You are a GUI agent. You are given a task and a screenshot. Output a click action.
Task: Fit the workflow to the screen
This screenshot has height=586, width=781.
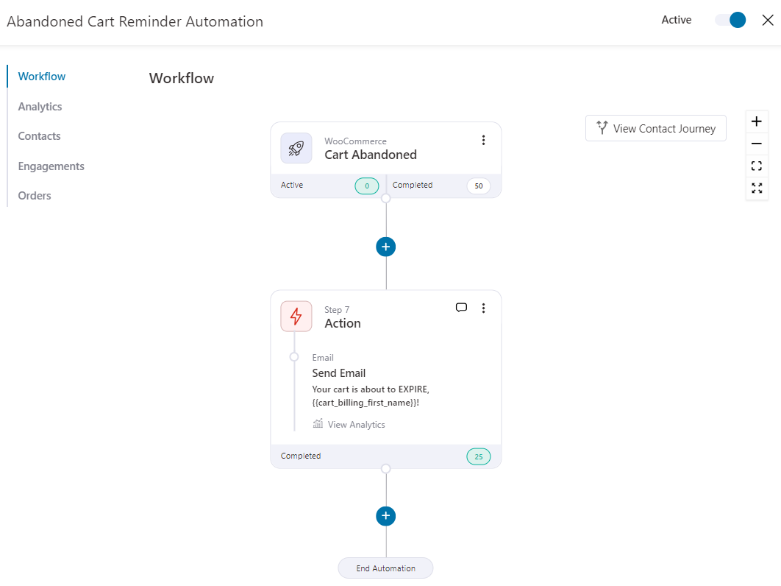(x=756, y=166)
